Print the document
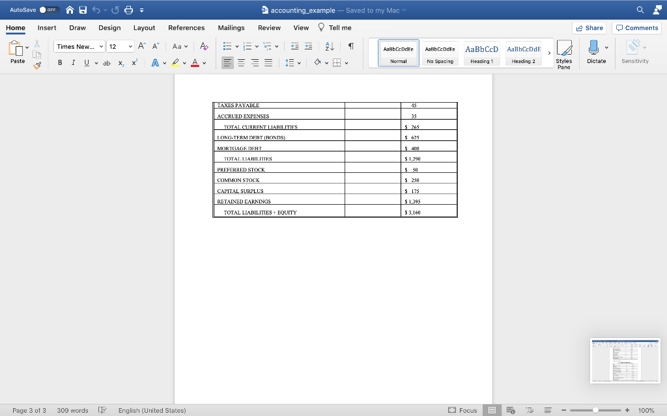The height and width of the screenshot is (416, 667). [128, 10]
